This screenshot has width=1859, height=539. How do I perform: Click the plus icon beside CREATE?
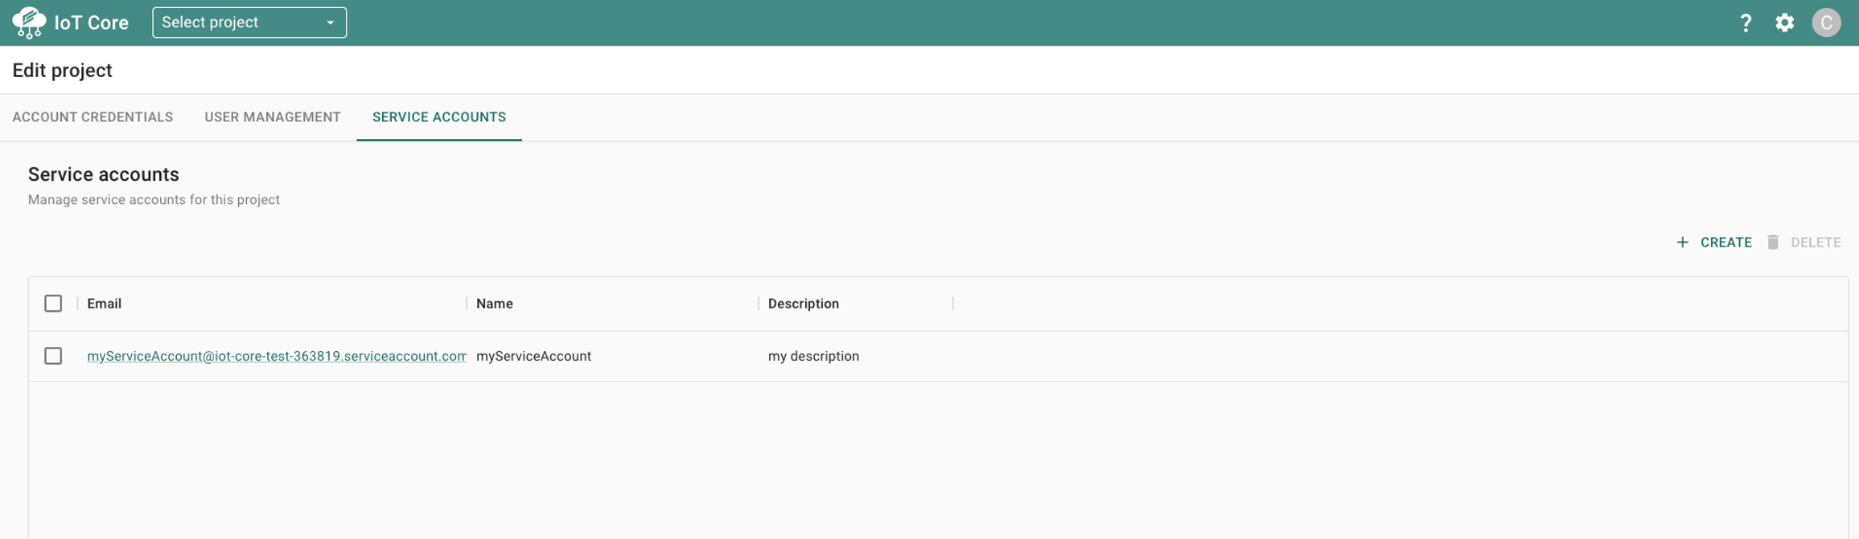pyautogui.click(x=1682, y=243)
